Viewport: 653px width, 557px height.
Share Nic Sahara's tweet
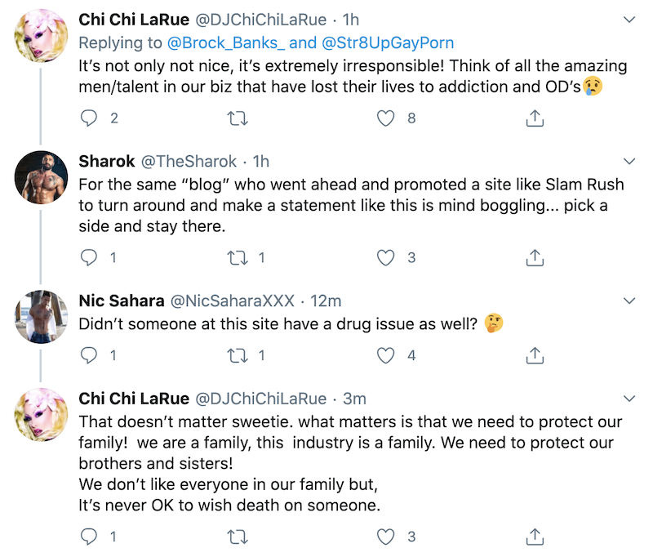click(x=534, y=355)
